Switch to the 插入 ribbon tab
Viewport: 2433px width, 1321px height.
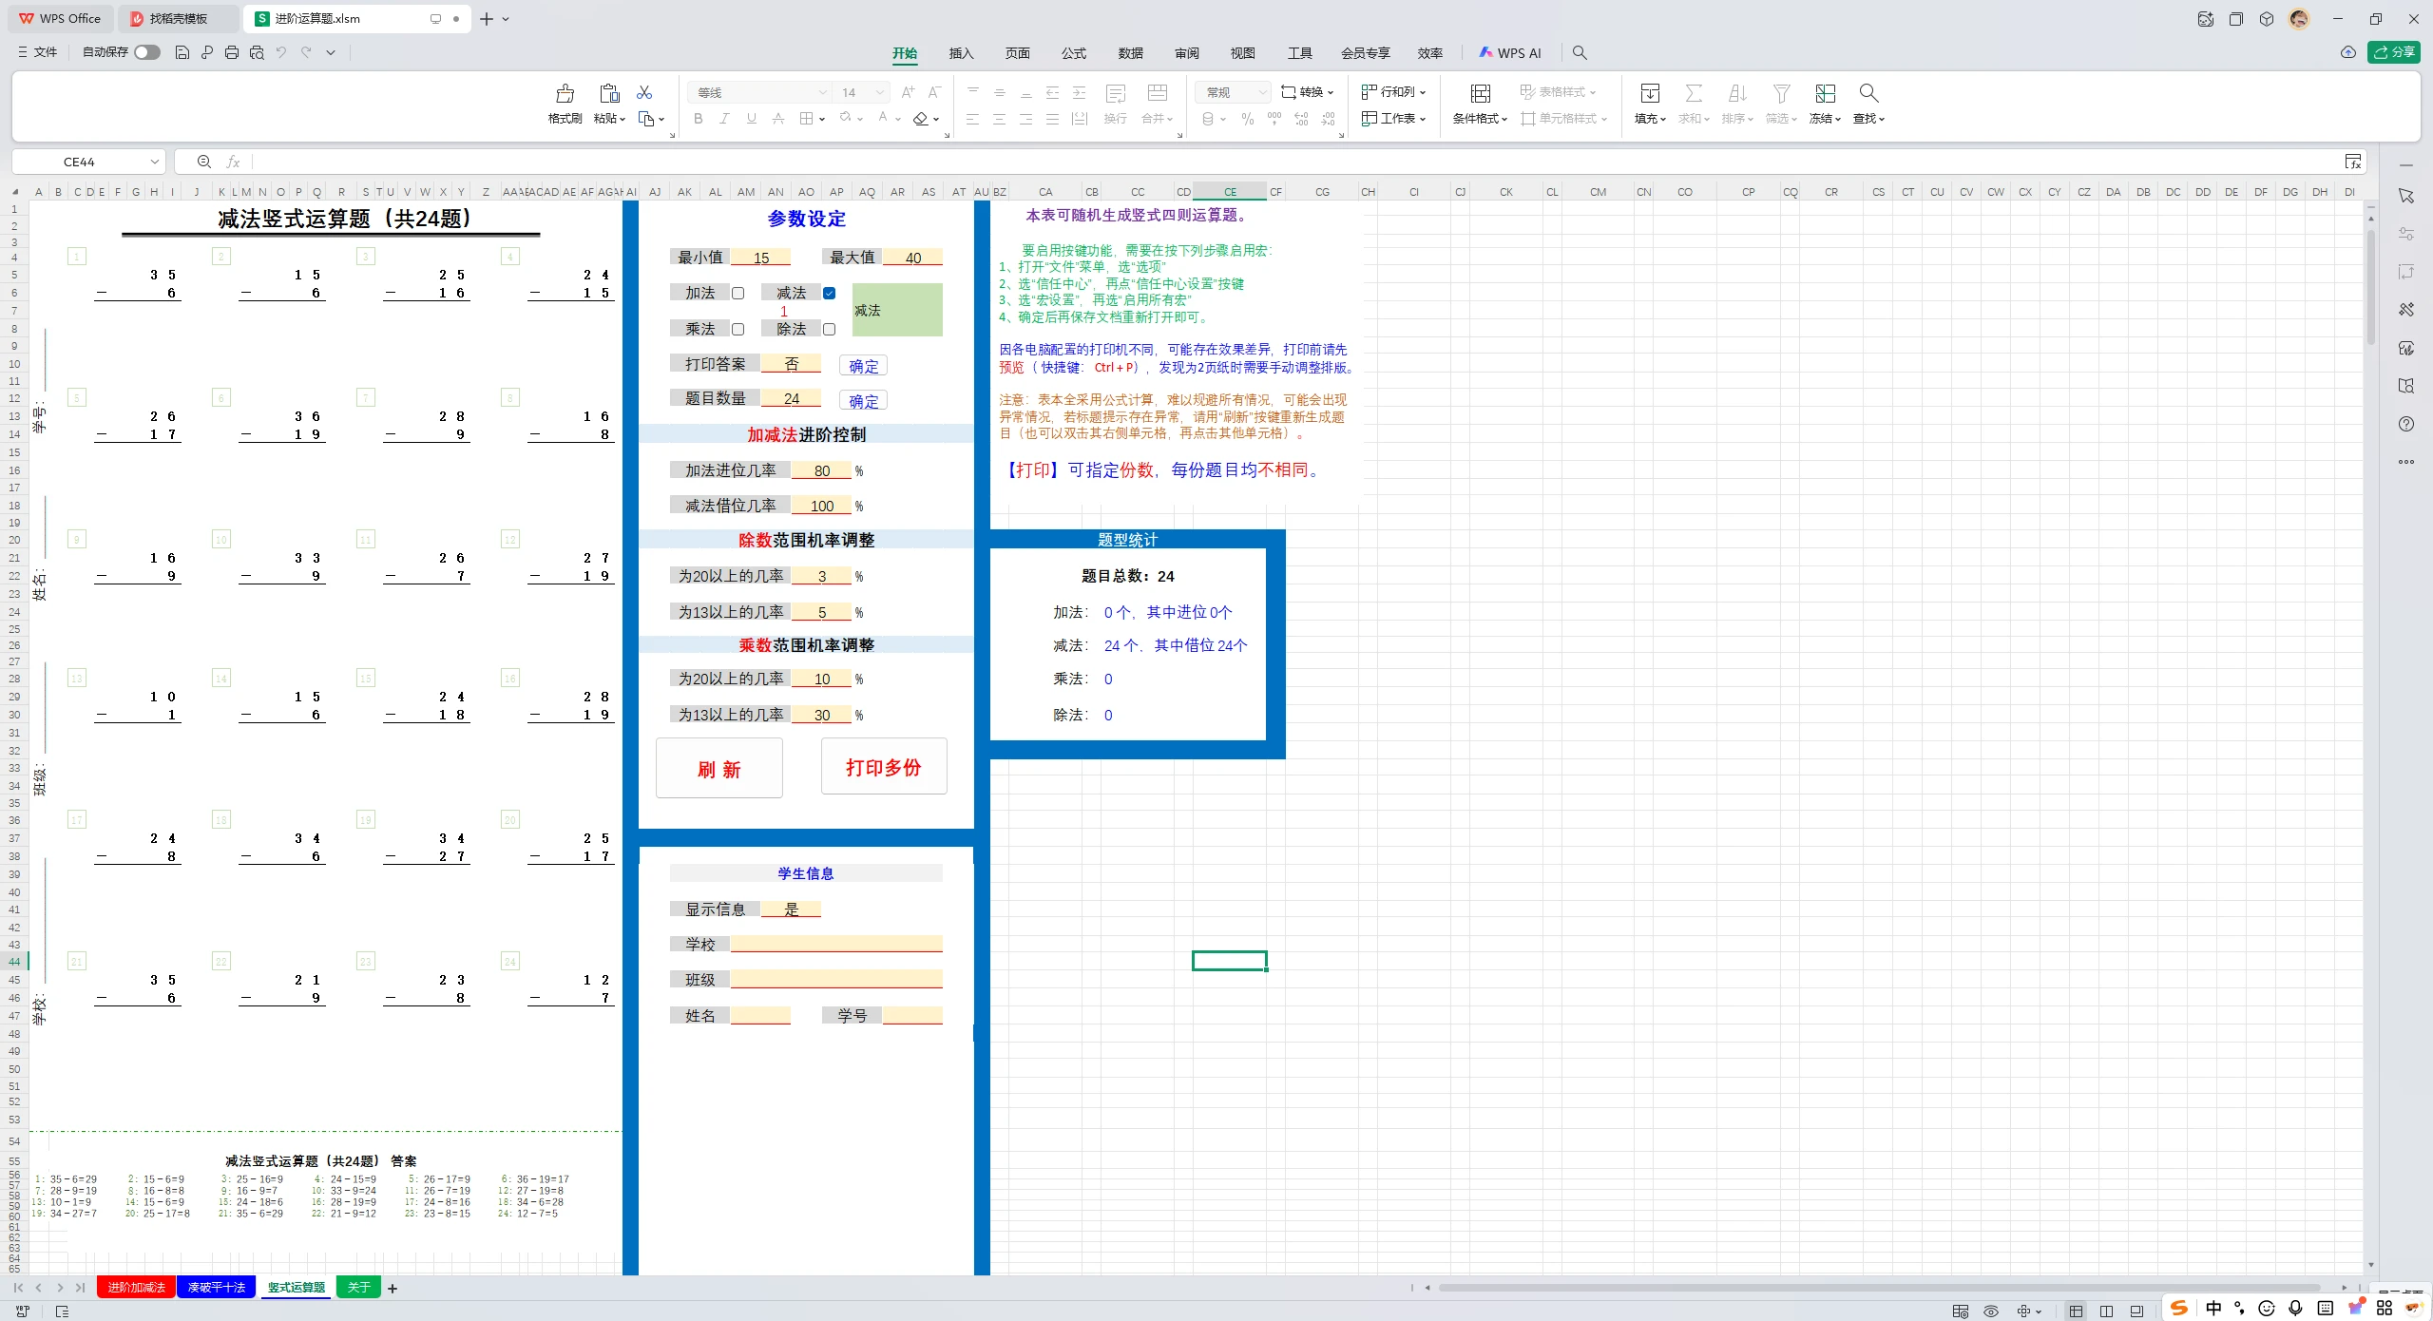[x=961, y=53]
